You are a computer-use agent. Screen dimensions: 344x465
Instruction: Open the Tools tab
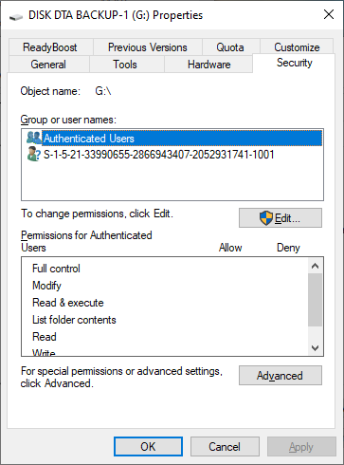coord(125,65)
